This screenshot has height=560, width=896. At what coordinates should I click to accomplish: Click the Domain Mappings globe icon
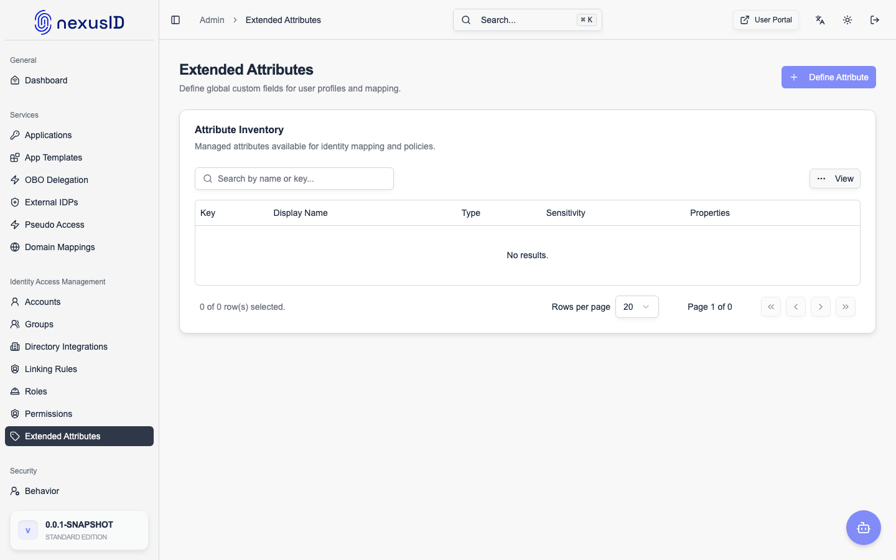point(15,247)
